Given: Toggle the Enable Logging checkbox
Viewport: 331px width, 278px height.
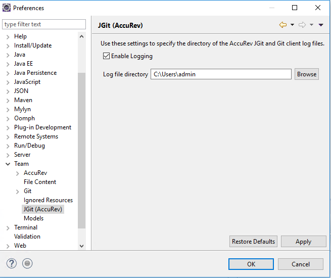Looking at the screenshot, I should pos(106,56).
